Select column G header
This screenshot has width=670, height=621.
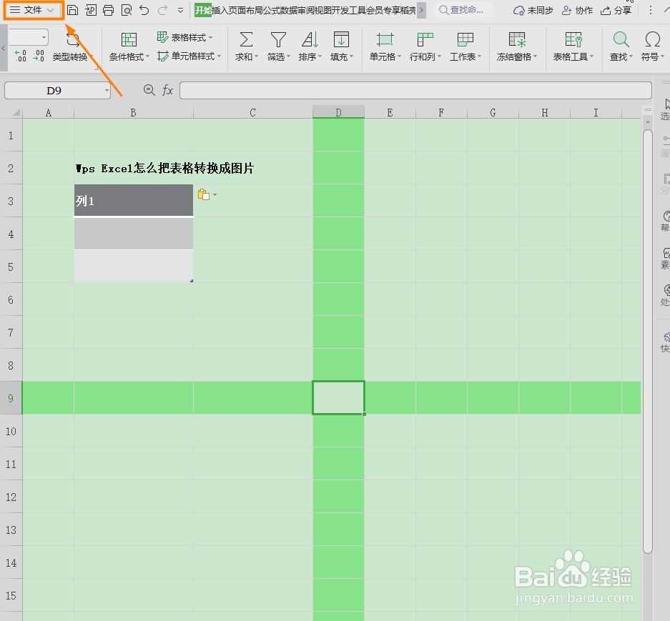[493, 112]
